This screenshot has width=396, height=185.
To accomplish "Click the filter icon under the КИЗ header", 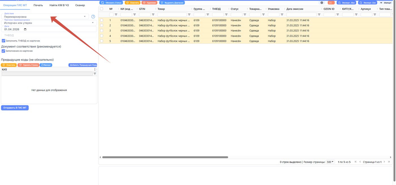I will [x=95, y=74].
